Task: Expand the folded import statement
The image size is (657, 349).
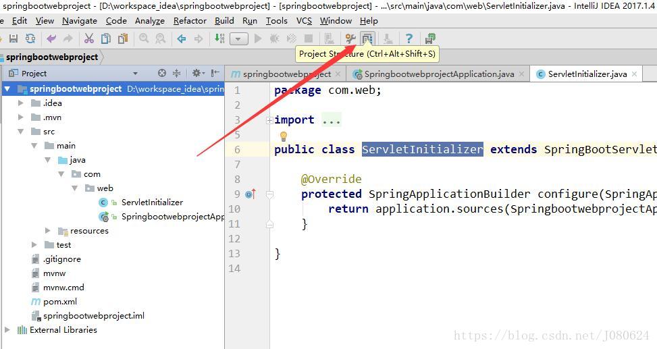Action: (x=269, y=120)
